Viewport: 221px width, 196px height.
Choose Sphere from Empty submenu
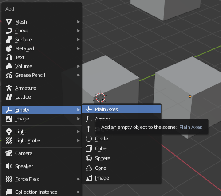(122, 158)
